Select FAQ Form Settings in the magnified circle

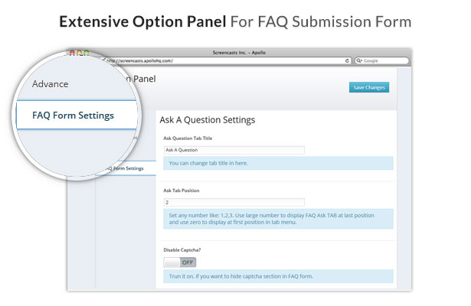(x=73, y=116)
